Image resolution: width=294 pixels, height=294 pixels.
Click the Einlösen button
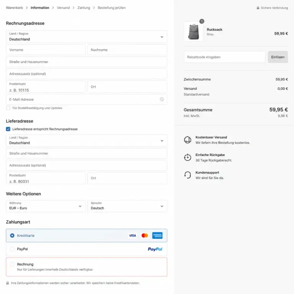click(278, 57)
